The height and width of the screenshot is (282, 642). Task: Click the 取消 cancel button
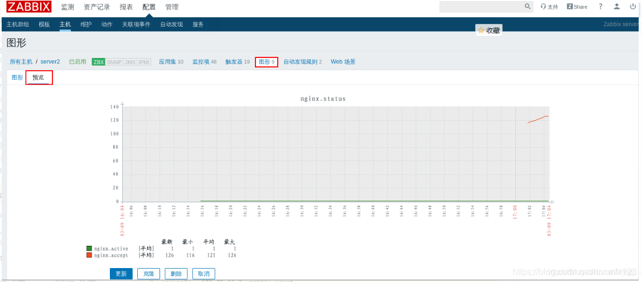204,274
